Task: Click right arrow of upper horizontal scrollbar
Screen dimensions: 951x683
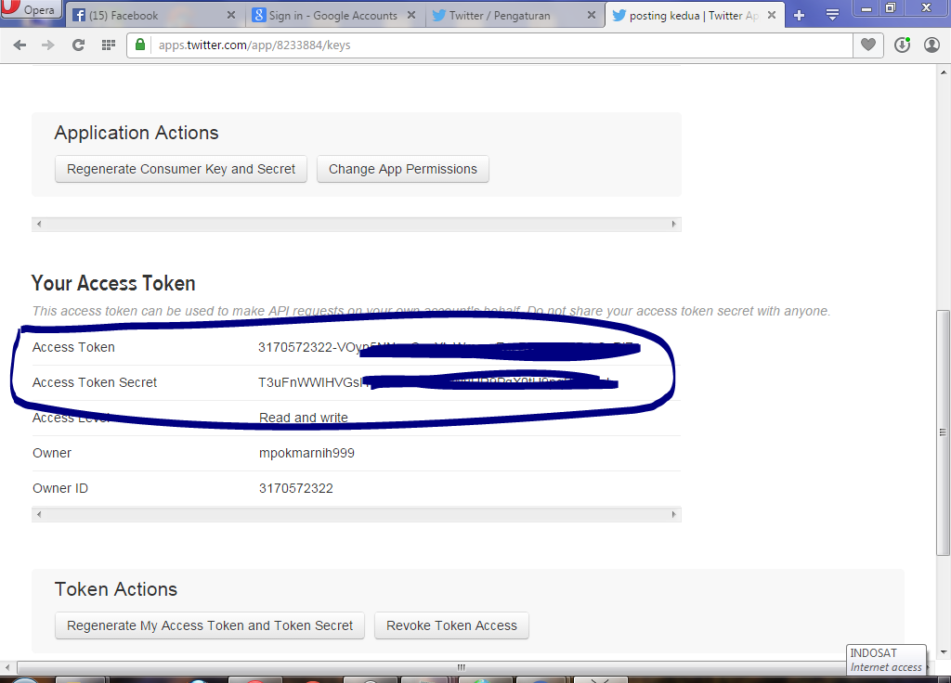Action: pyautogui.click(x=674, y=225)
